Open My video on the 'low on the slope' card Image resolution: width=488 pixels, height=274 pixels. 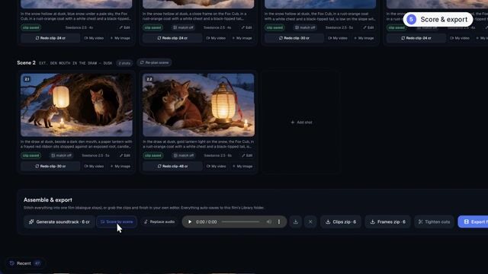coord(338,38)
